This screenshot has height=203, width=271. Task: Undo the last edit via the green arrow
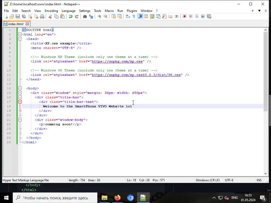point(70,16)
